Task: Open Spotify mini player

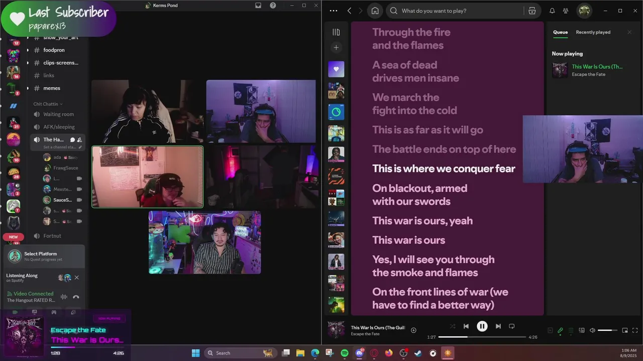Action: click(625, 330)
